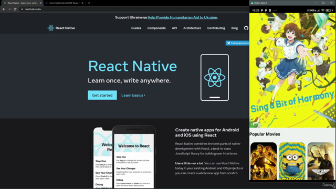The image size is (336, 189).
Task: Click the phone battery status icon
Action: [328, 10]
